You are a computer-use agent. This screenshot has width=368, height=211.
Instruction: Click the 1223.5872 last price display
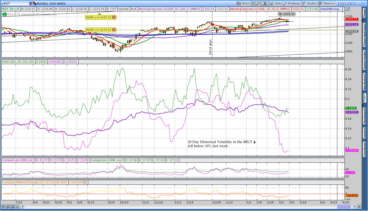[x=347, y=4]
